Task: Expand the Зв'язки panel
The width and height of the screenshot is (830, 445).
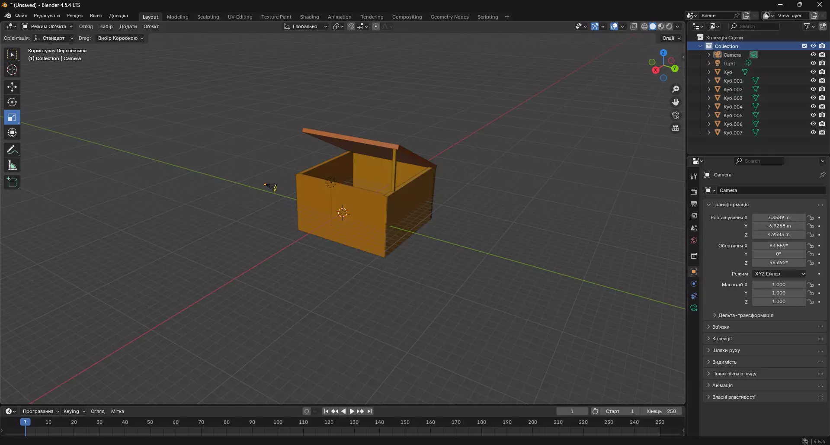Action: click(x=721, y=327)
